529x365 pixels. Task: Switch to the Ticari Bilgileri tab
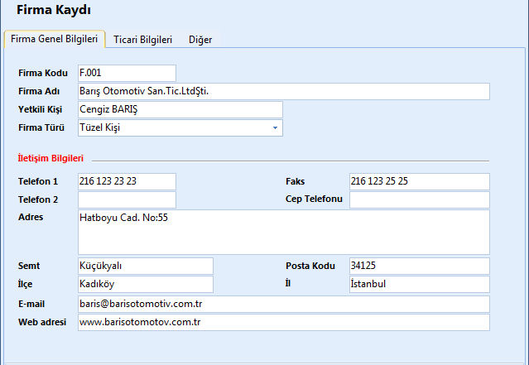[142, 40]
